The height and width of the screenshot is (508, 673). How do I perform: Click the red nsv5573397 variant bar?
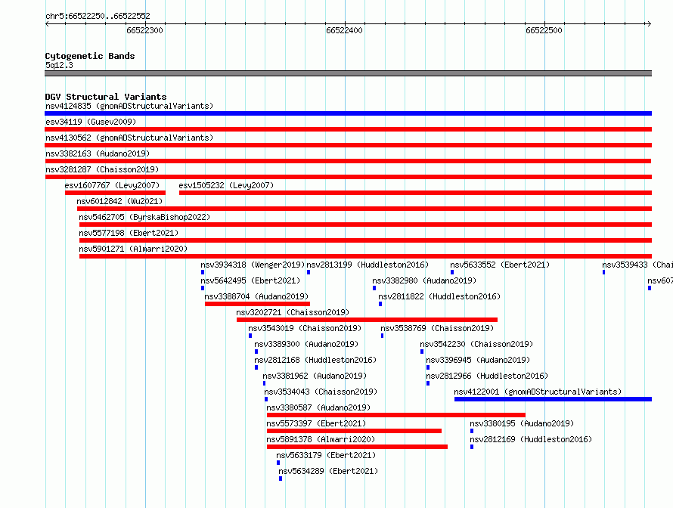354,431
